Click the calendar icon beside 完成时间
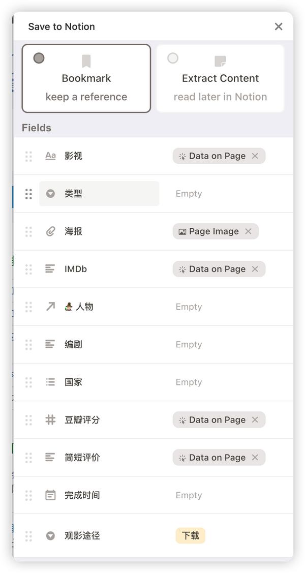Screen dimensions: 305x573 50,495
